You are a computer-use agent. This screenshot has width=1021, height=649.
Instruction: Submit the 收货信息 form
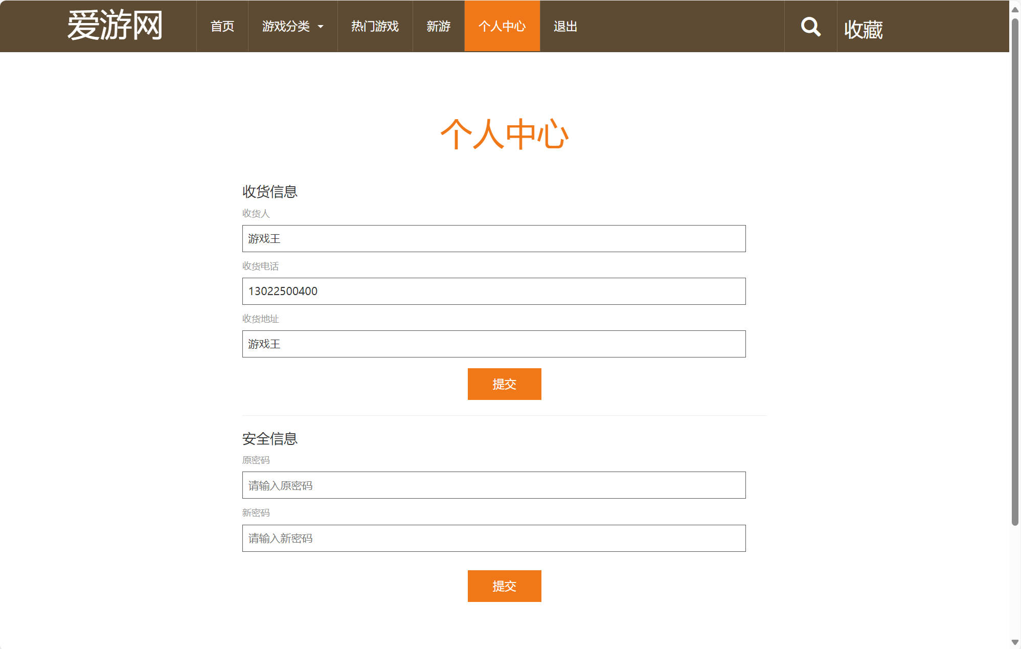pos(504,384)
